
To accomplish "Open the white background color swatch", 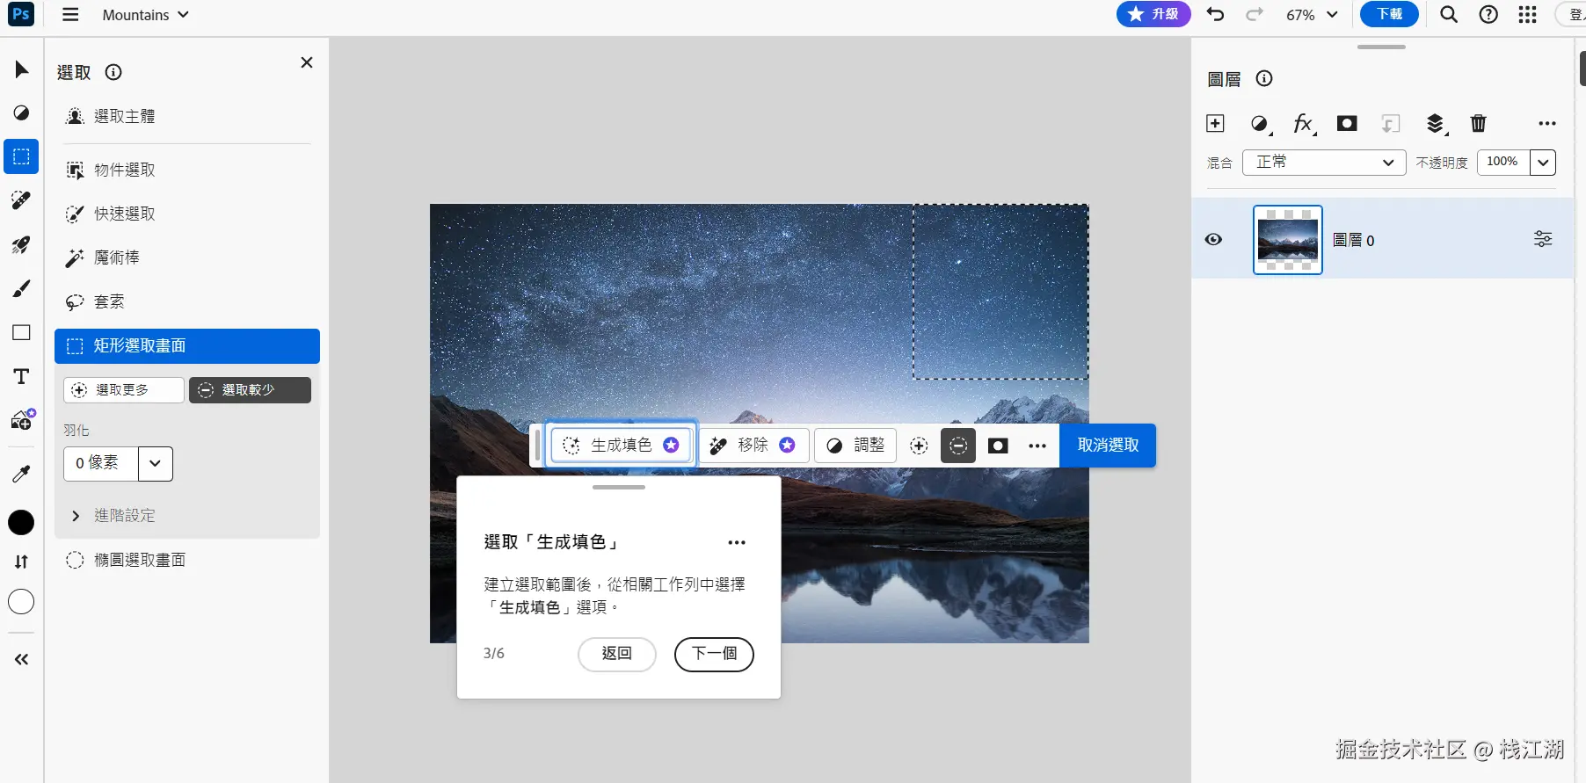I will click(21, 602).
